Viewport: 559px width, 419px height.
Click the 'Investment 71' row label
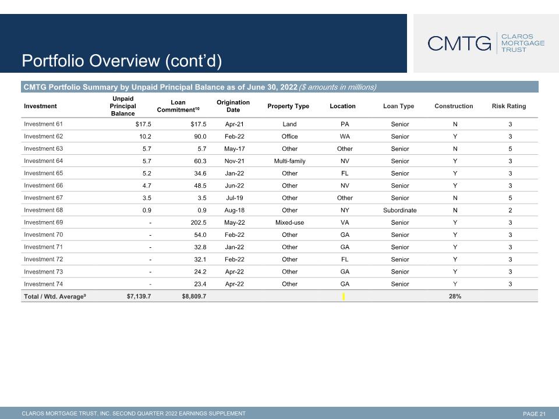pos(43,247)
